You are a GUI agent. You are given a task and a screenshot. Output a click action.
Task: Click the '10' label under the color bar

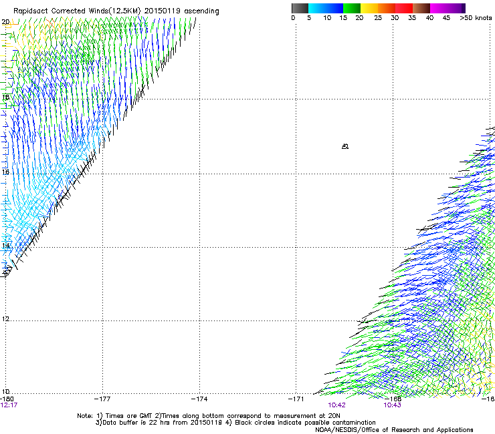[x=327, y=18]
